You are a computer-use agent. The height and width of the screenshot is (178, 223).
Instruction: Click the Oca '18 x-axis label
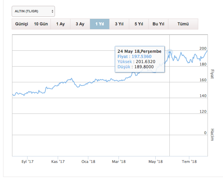[88, 162]
